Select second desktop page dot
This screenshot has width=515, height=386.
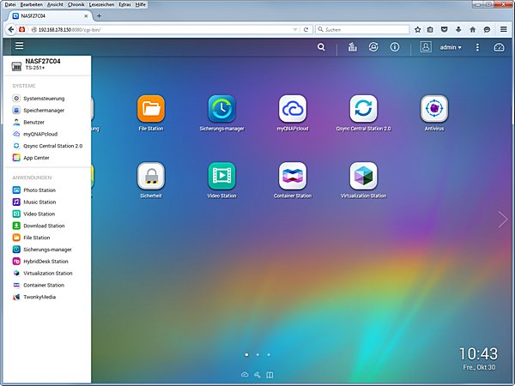click(257, 354)
